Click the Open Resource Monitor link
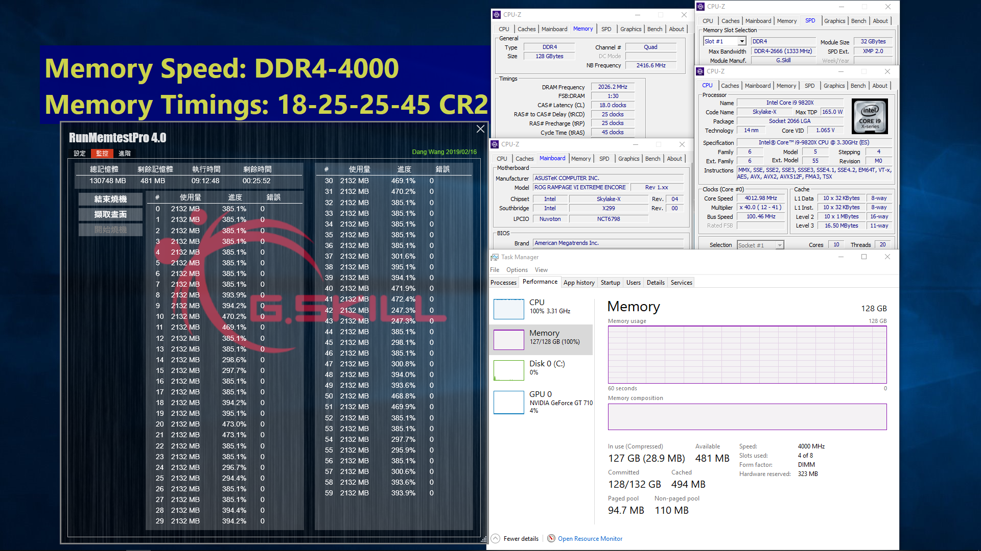Screen dimensions: 981x551 coord(590,538)
